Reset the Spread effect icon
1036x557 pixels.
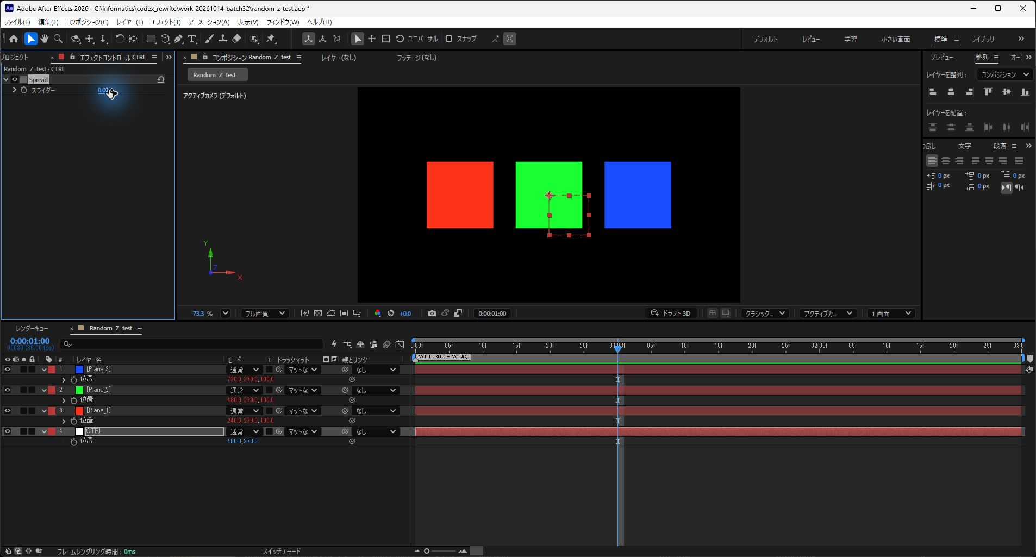coord(161,79)
